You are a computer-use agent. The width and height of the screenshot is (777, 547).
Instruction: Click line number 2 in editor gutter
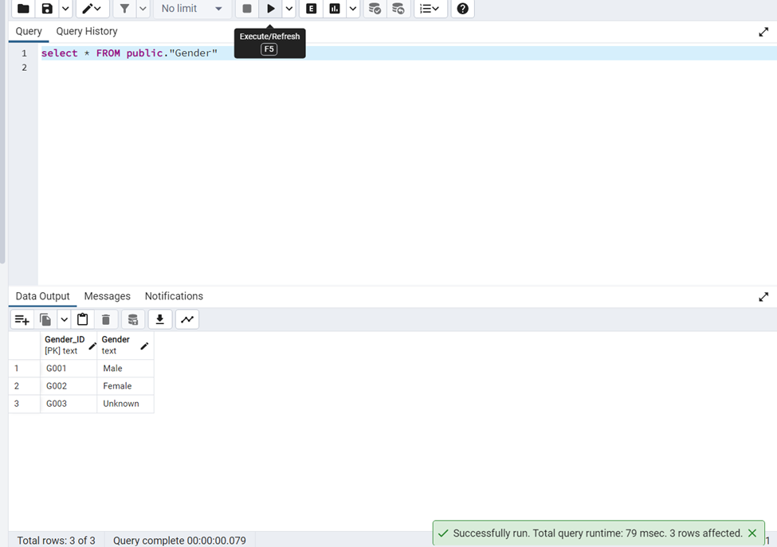[x=24, y=68]
